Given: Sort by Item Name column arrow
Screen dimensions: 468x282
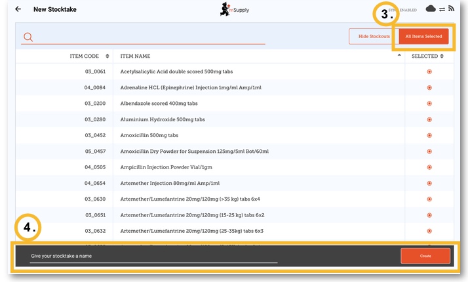Looking at the screenshot, I should tap(399, 56).
